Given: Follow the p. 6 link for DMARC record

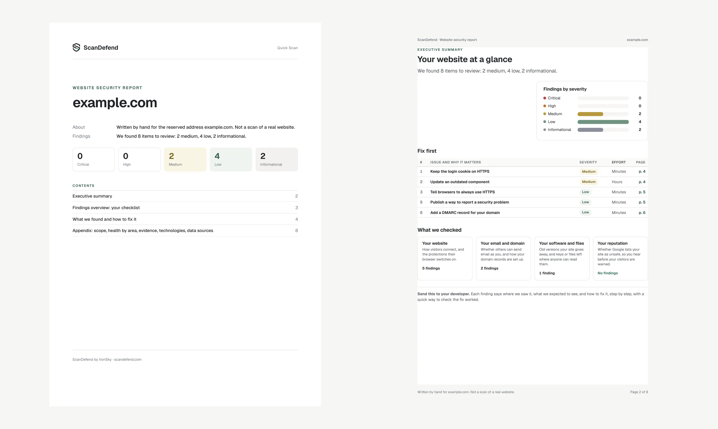Looking at the screenshot, I should [642, 213].
